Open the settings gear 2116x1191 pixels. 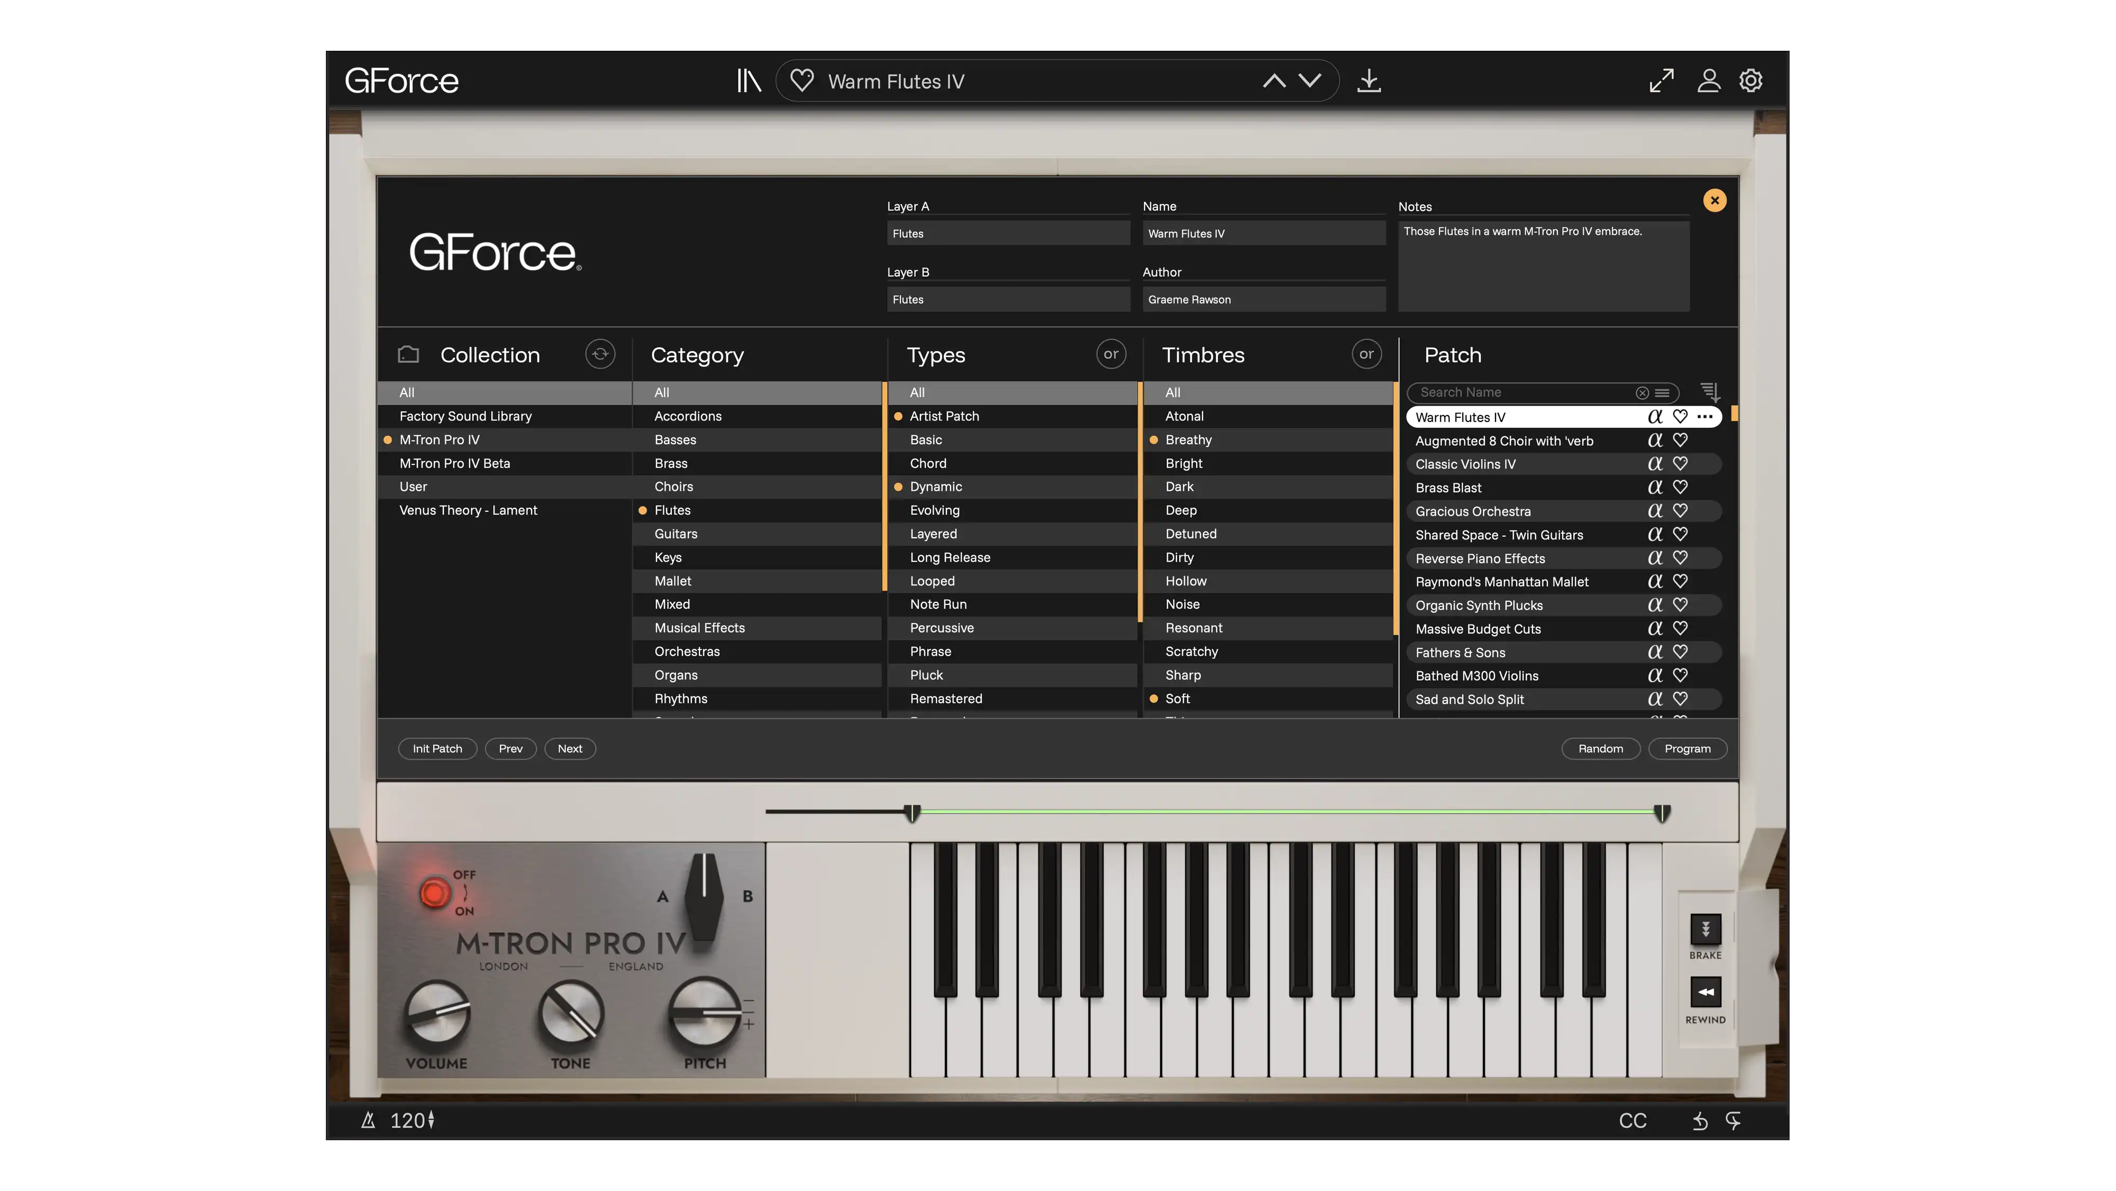pos(1750,80)
